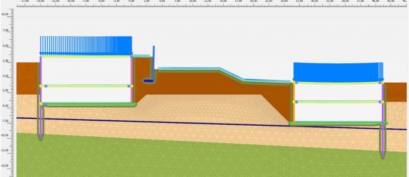Viewport: 409px width, 177px height.
Task: Select the purple outer wall of the left excavation
Action: (x=41, y=97)
